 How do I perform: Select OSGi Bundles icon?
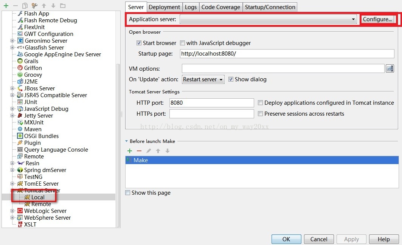pos(20,136)
